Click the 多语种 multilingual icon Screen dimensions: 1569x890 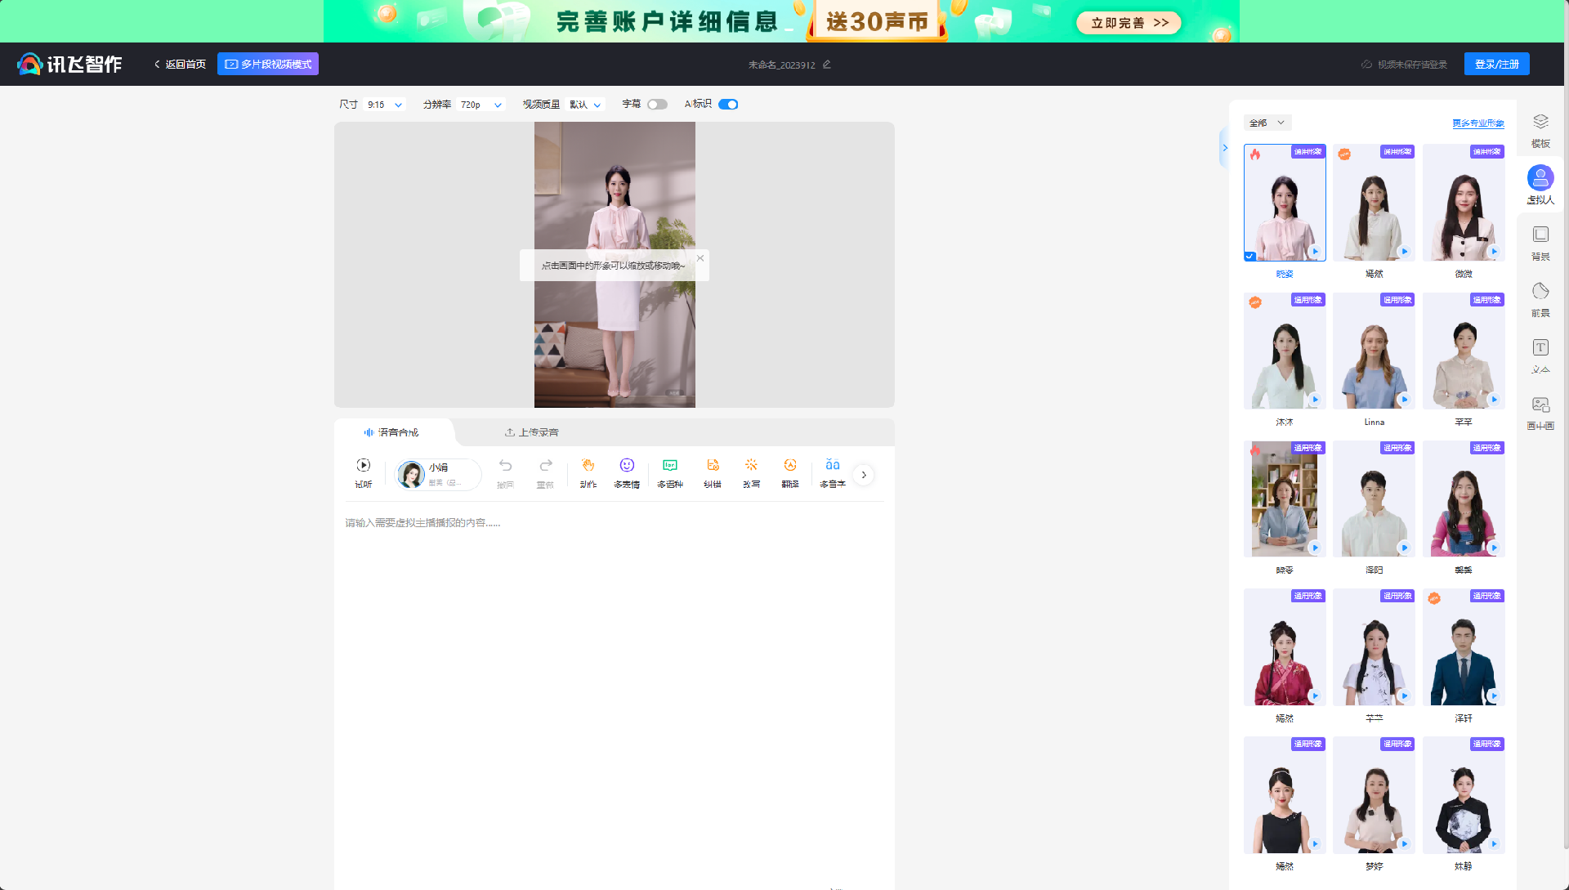pyautogui.click(x=669, y=474)
